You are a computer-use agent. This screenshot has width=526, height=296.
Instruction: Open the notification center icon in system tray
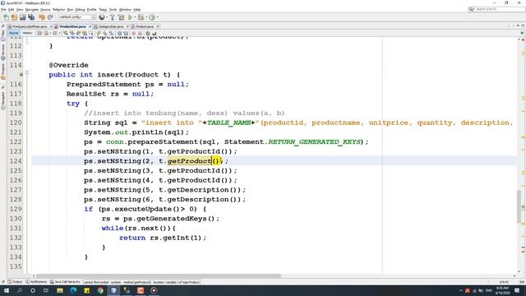[x=517, y=290]
